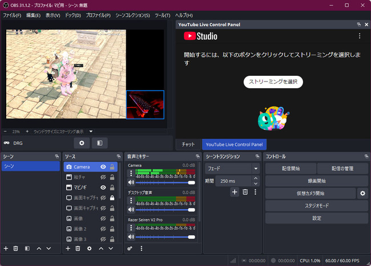Open preview scaling dropdown arrow

91,132
